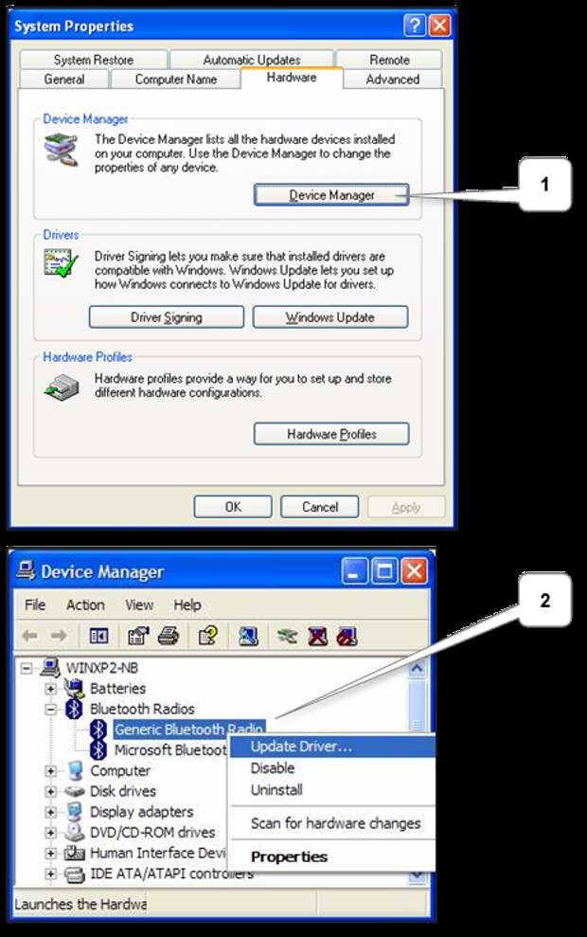Click the Display adapters category icon
Viewport: 587px width, 937px height.
(x=75, y=812)
